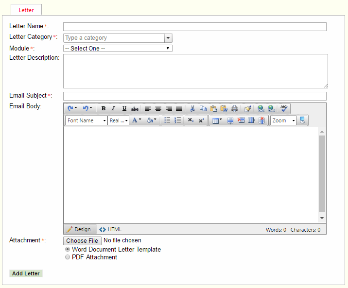Center align the email body text
348x288 pixels.
click(x=158, y=108)
